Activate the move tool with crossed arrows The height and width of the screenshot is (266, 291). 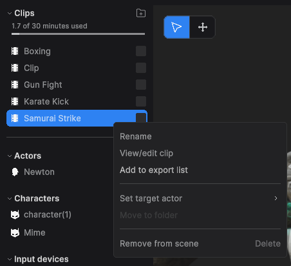pos(203,27)
